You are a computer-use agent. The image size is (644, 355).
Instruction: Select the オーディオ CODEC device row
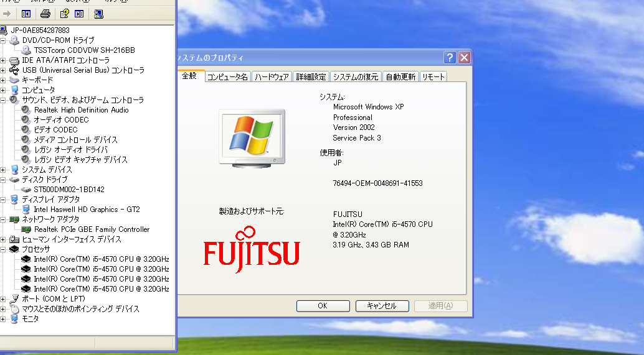[x=61, y=120]
